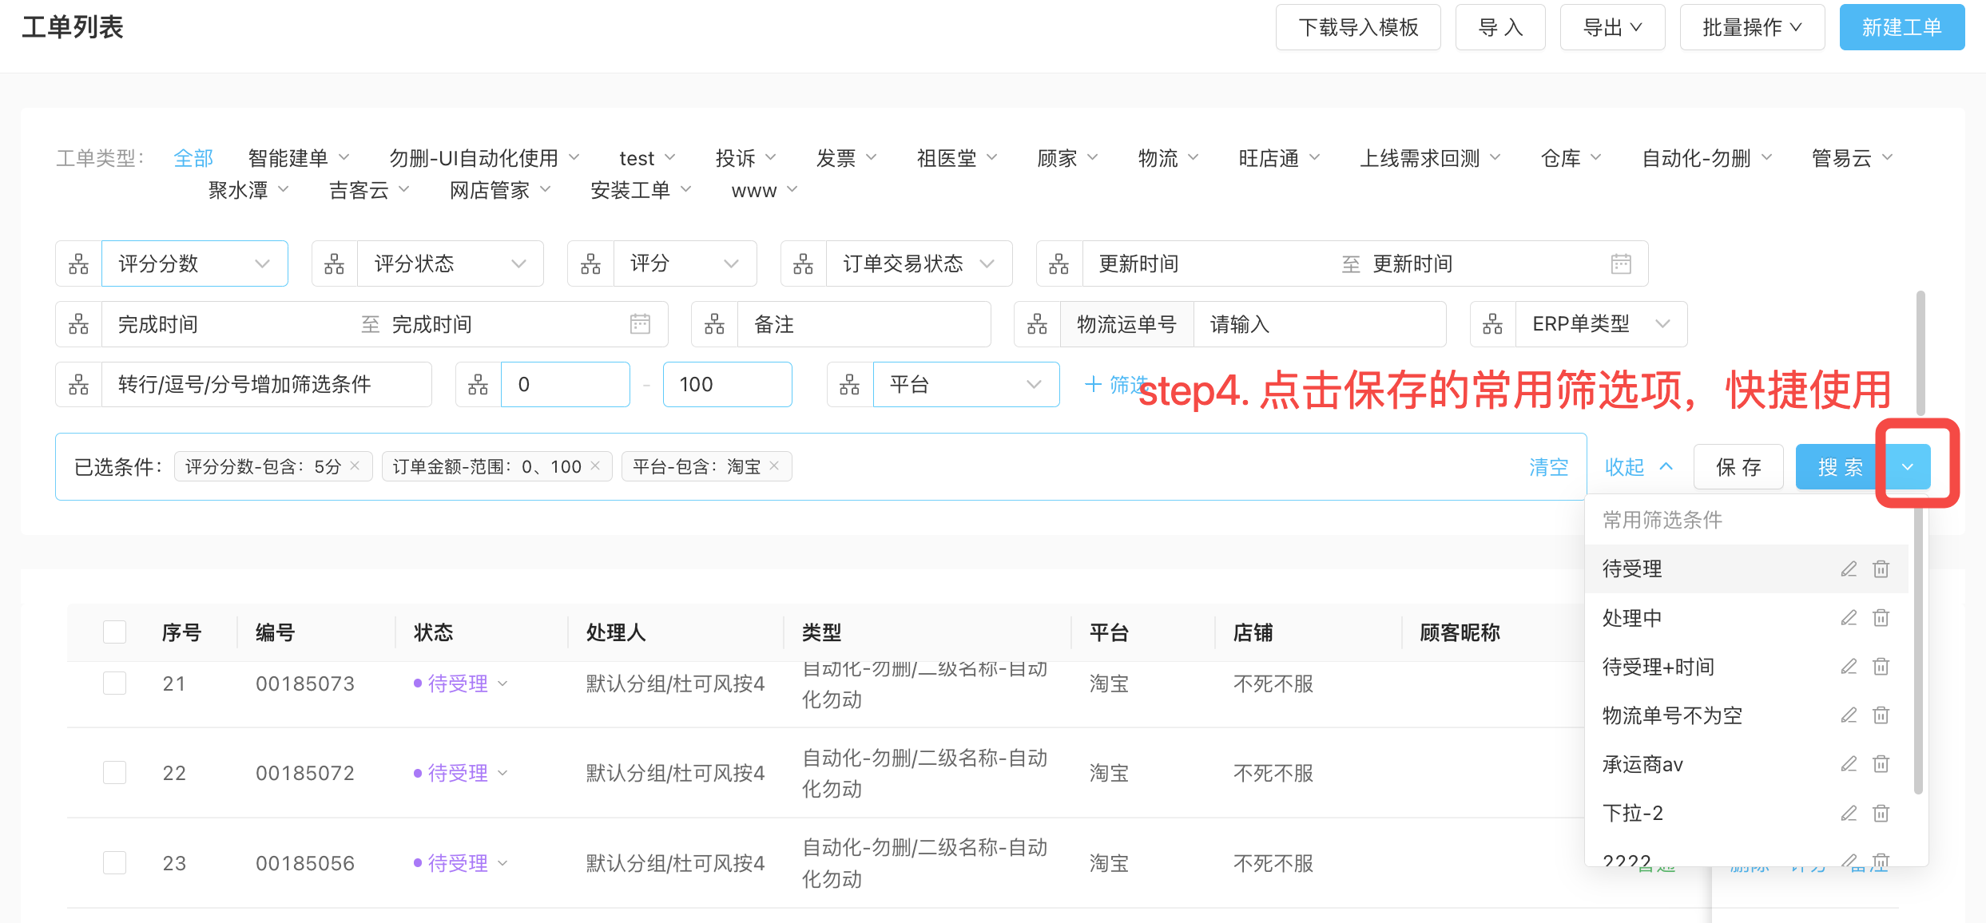Click the 转行/逗号/分号增加筛选条件 input
This screenshot has height=923, width=1986.
267,385
